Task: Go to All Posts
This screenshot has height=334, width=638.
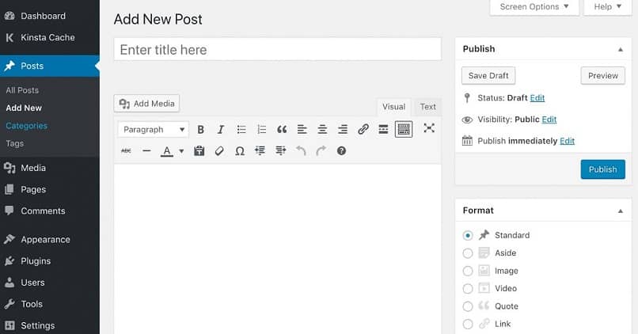Action: click(22, 90)
